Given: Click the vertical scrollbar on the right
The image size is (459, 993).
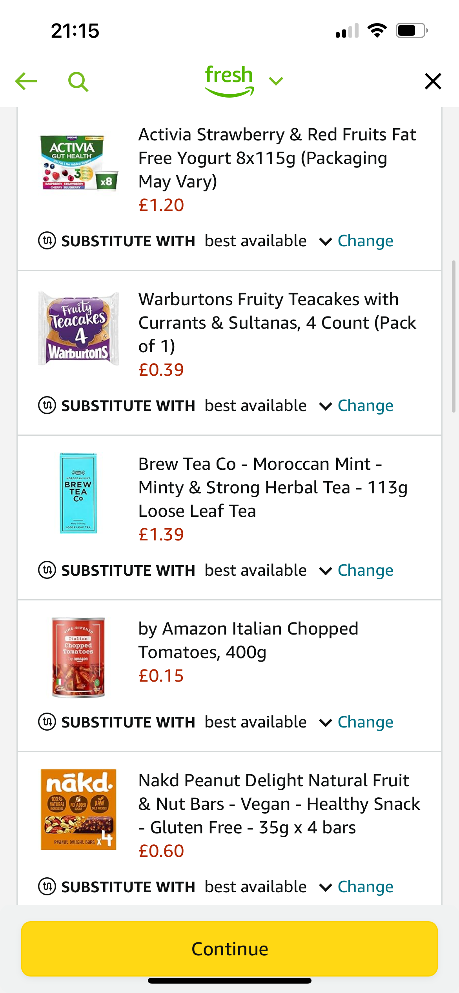Looking at the screenshot, I should point(454,336).
